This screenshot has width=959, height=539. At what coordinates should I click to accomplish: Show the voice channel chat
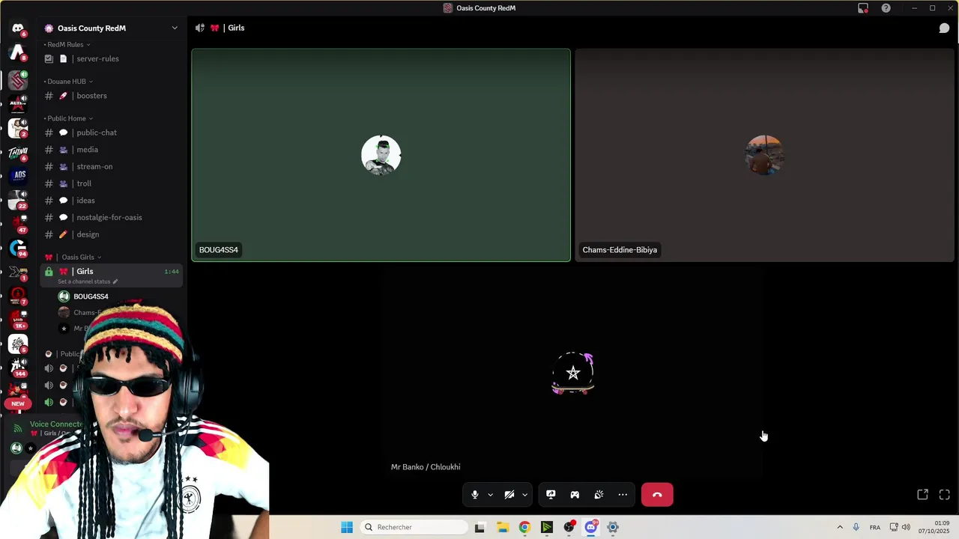tap(945, 28)
